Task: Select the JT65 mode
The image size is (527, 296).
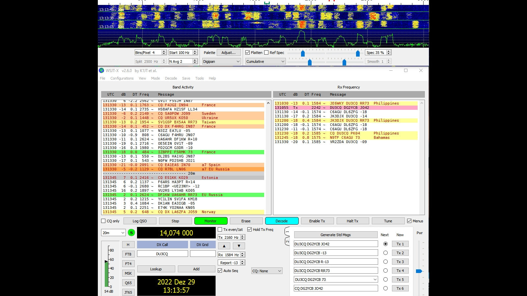Action: coord(128,292)
